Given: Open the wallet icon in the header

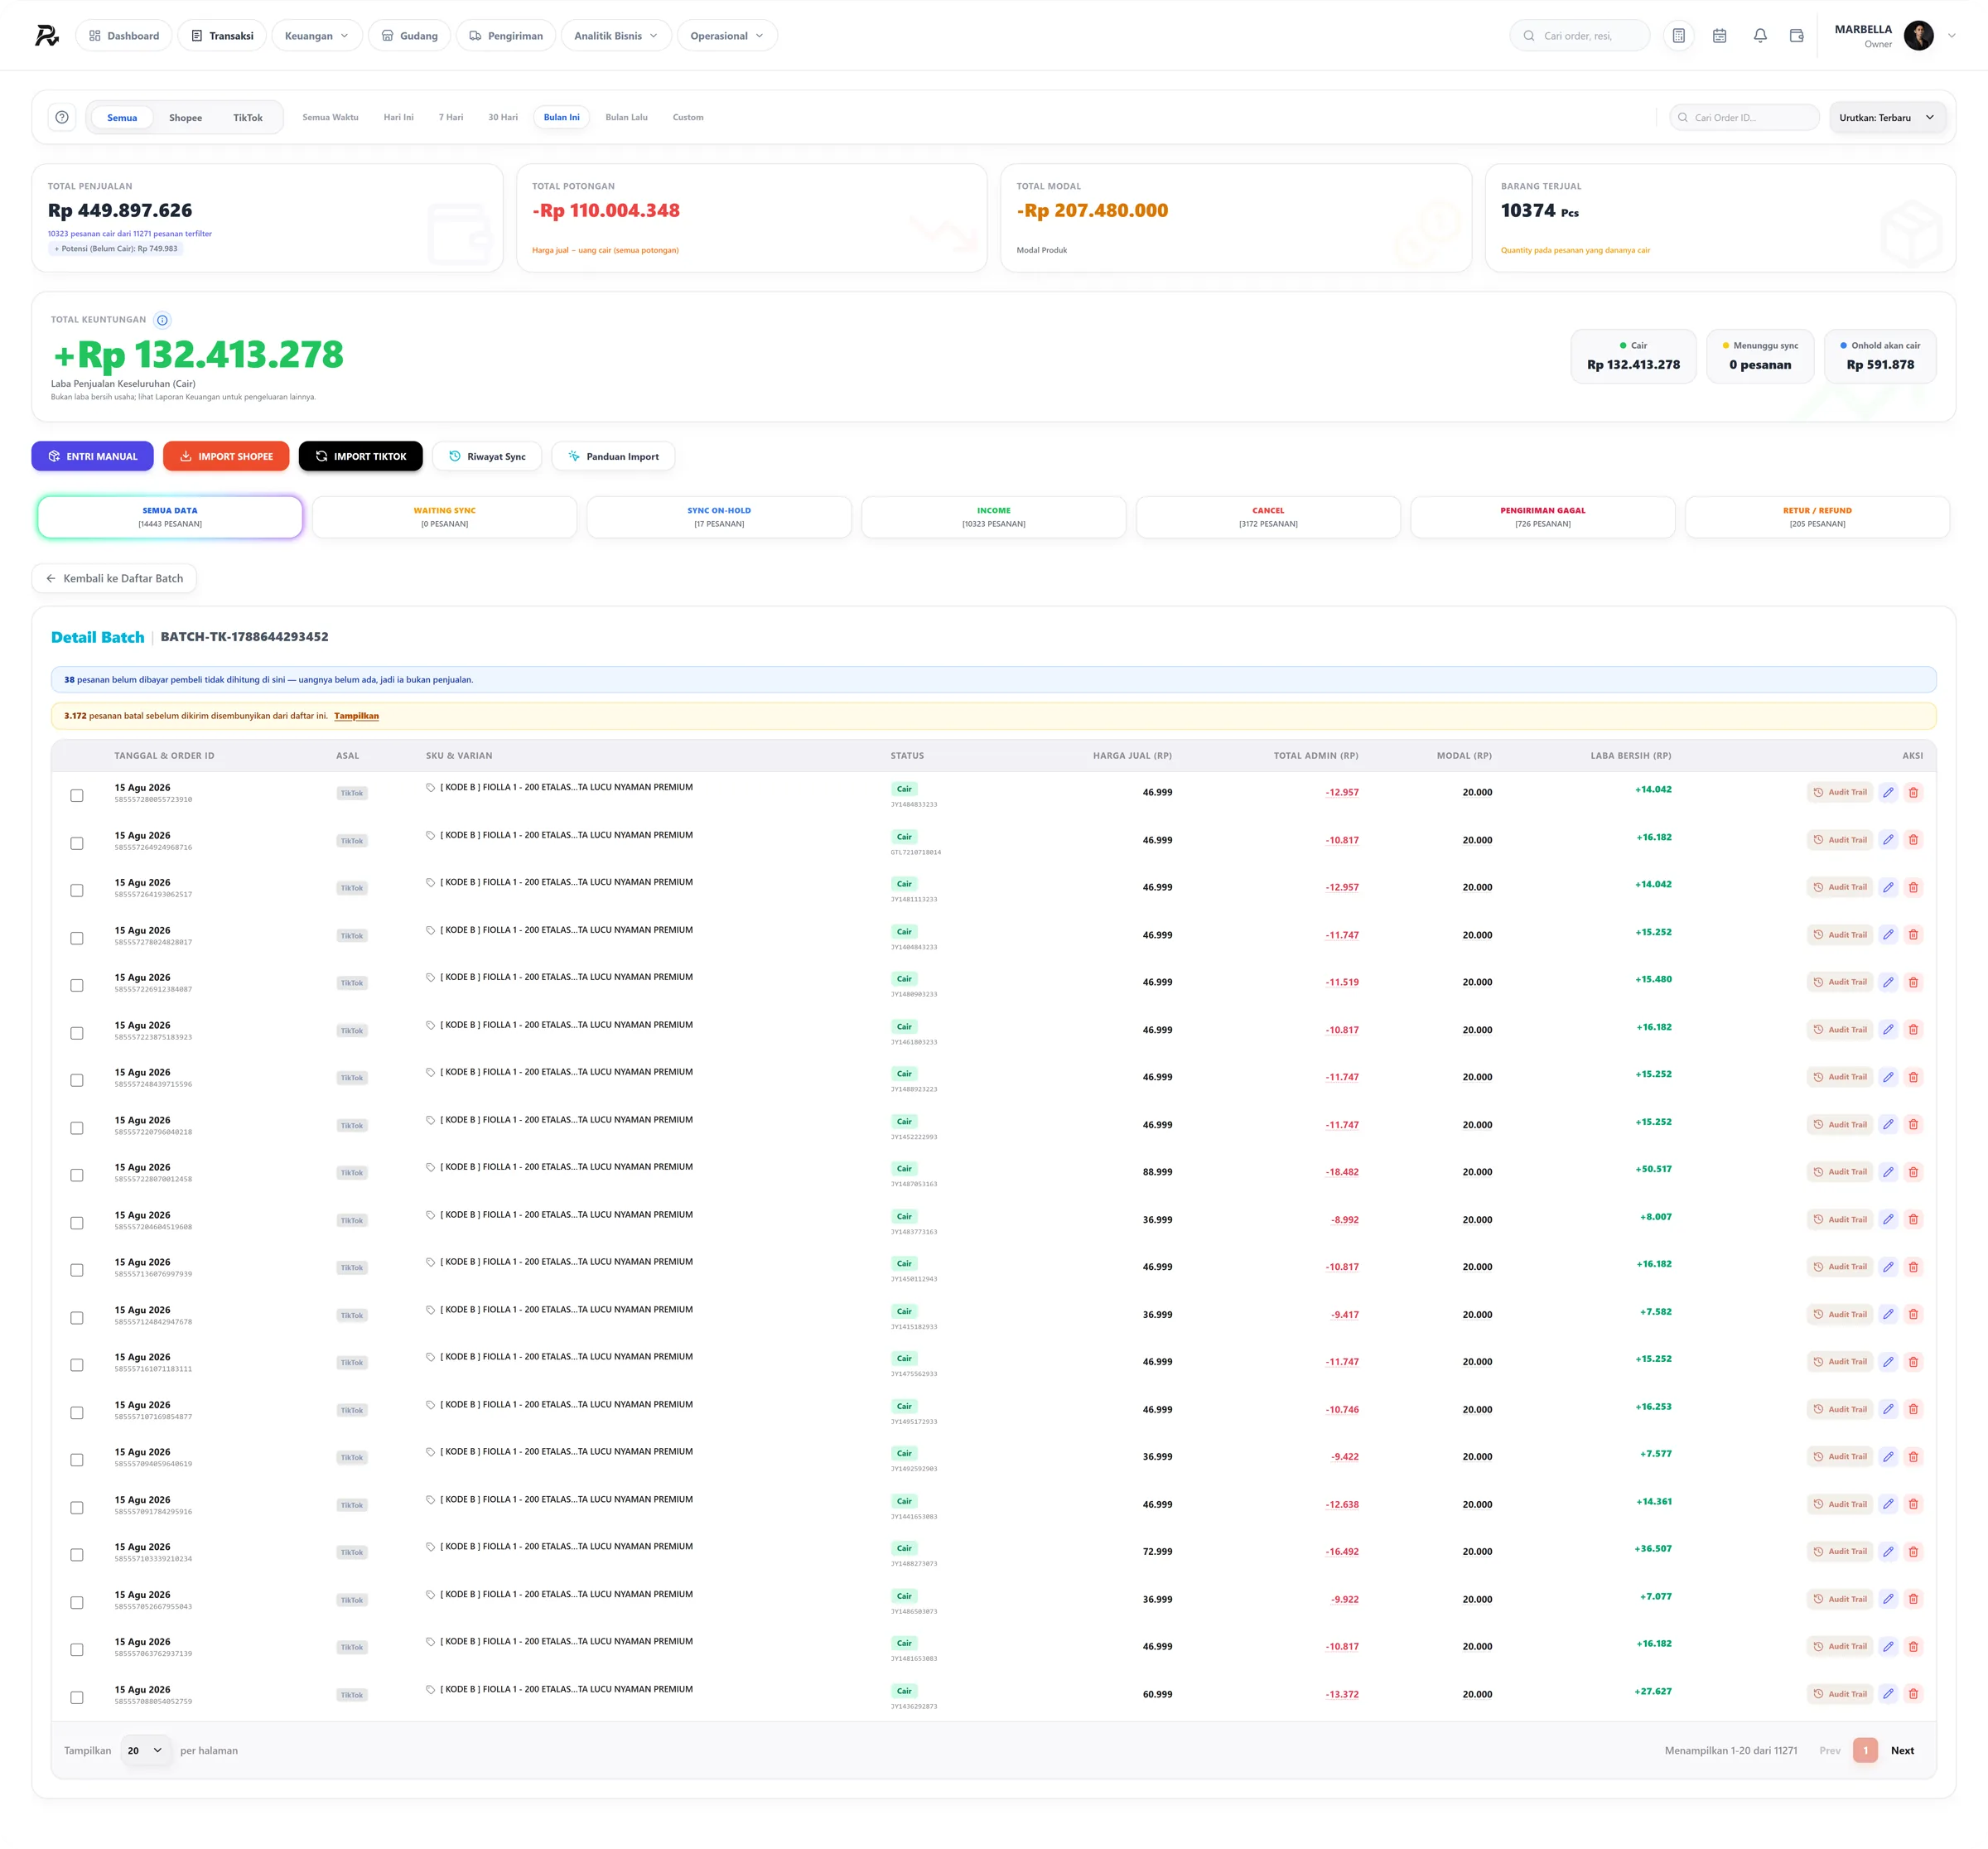Looking at the screenshot, I should [x=1797, y=36].
